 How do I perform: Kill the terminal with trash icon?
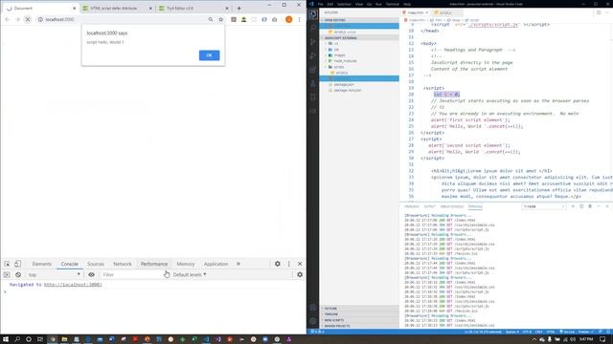click(590, 206)
